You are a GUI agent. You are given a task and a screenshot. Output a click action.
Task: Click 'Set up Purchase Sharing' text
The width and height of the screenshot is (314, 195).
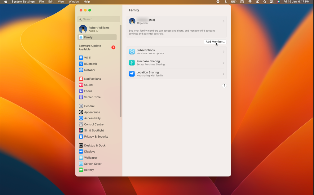click(x=151, y=64)
